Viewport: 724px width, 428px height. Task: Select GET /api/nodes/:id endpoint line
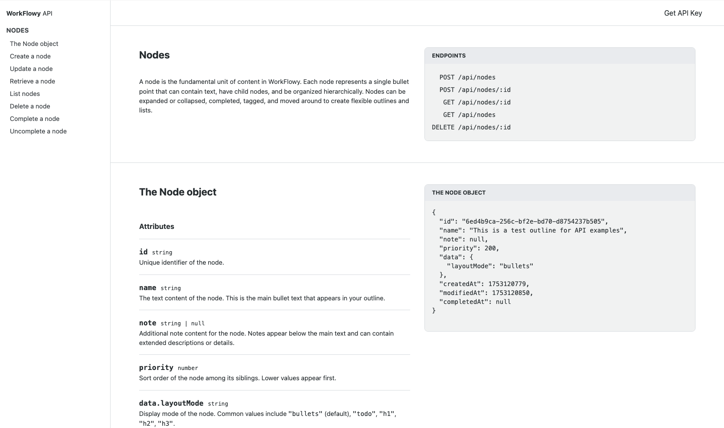477,102
